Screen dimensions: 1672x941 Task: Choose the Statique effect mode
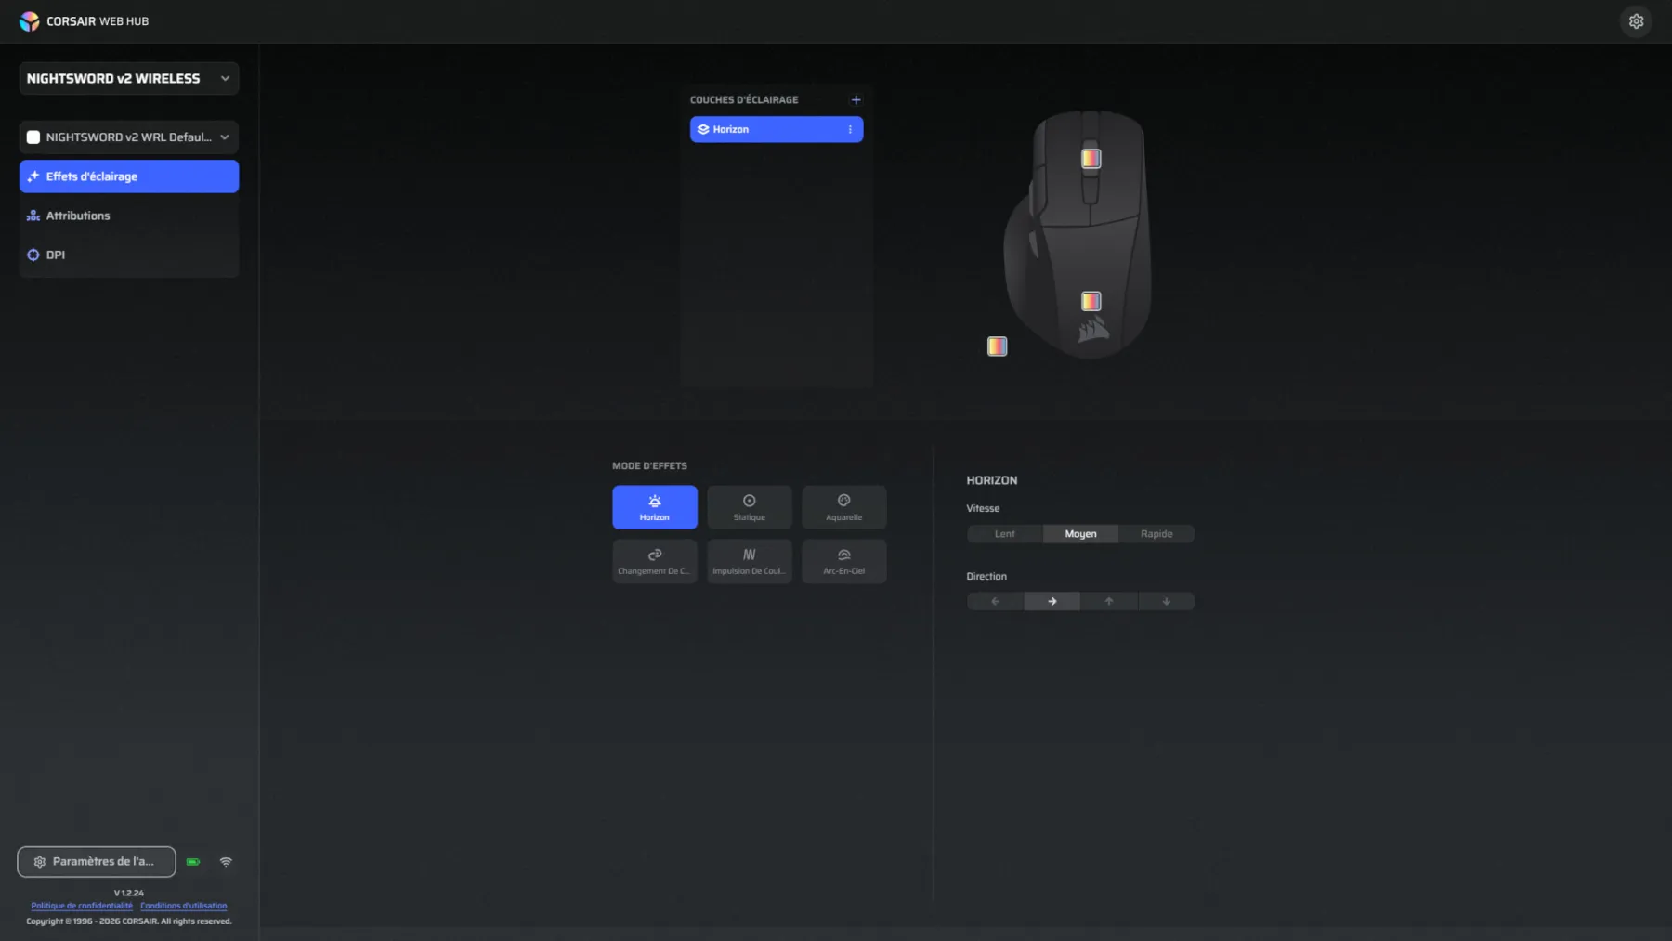coord(750,507)
